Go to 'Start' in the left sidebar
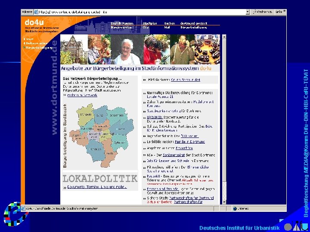This screenshot has width=310, height=232. click(x=30, y=39)
